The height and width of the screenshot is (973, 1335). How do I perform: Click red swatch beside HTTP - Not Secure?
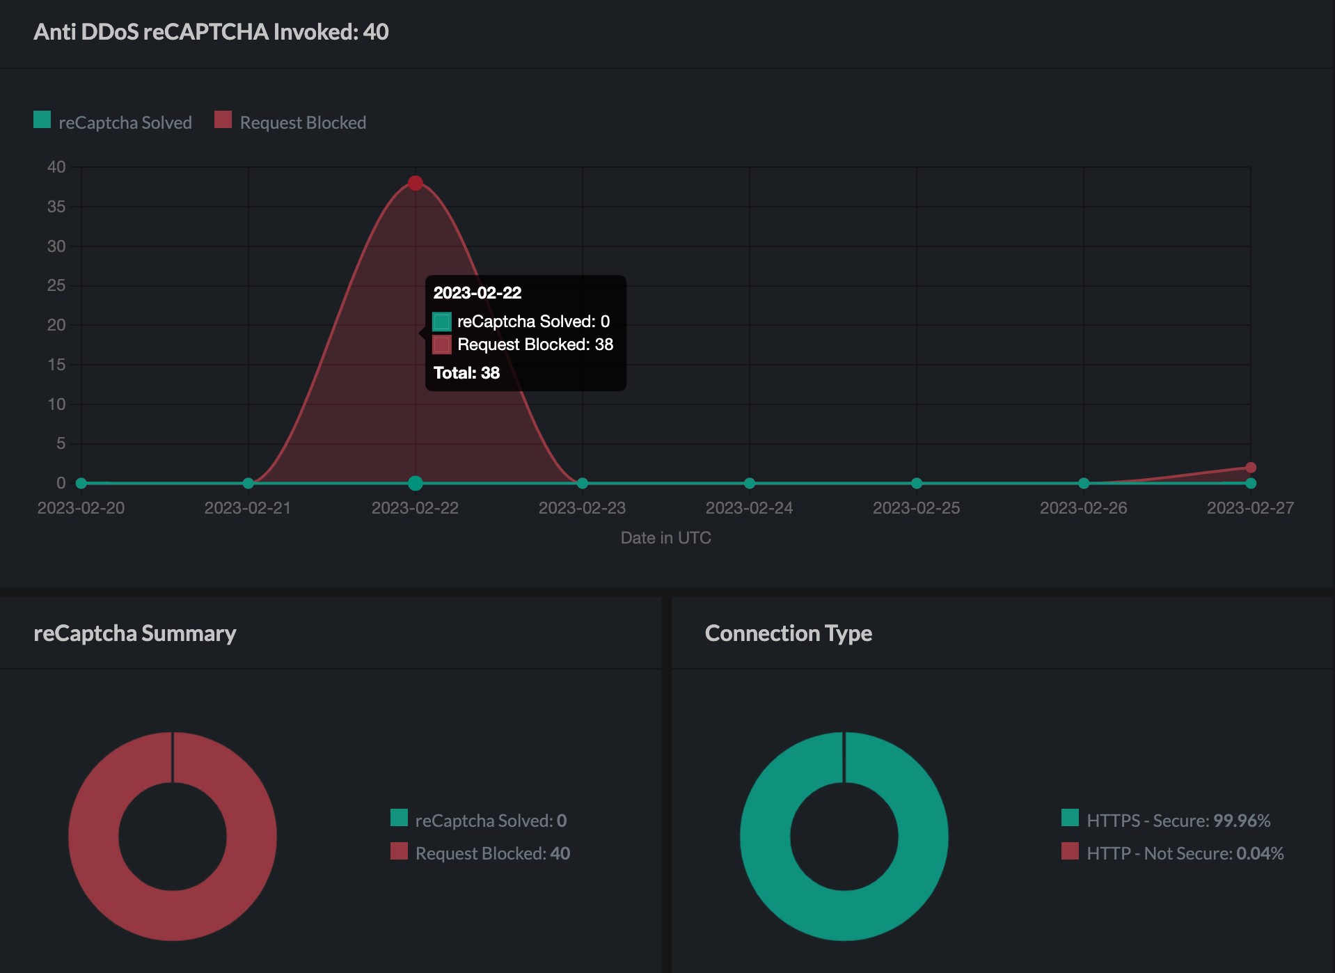point(1070,851)
